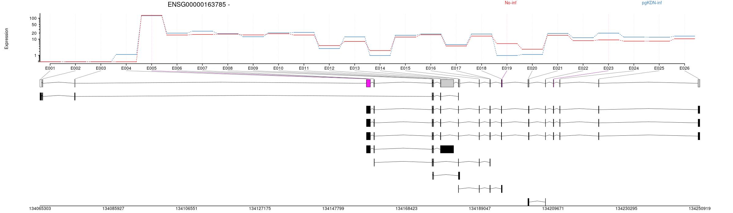Select exon label E012
The image size is (733, 213).
(329, 68)
